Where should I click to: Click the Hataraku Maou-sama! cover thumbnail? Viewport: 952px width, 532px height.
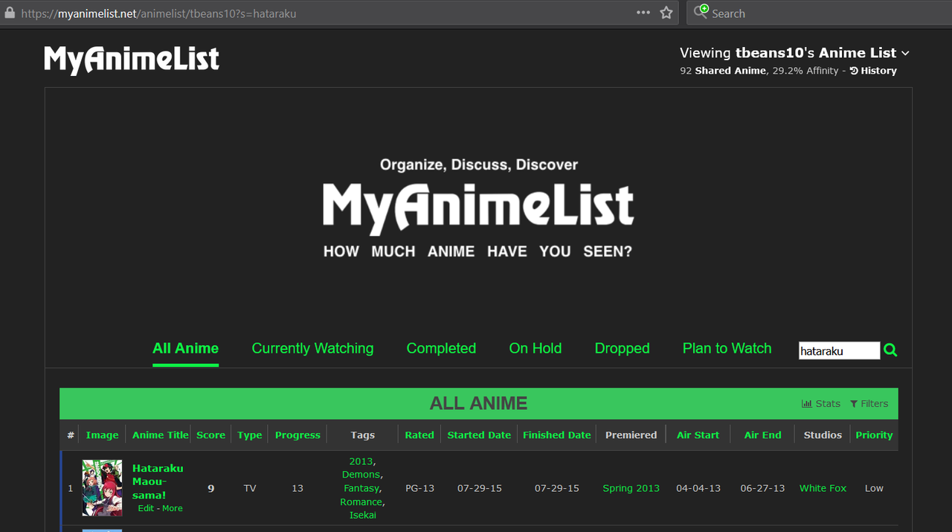102,488
